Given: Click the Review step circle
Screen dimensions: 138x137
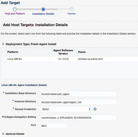Looking at the screenshot, I should coord(72,9).
